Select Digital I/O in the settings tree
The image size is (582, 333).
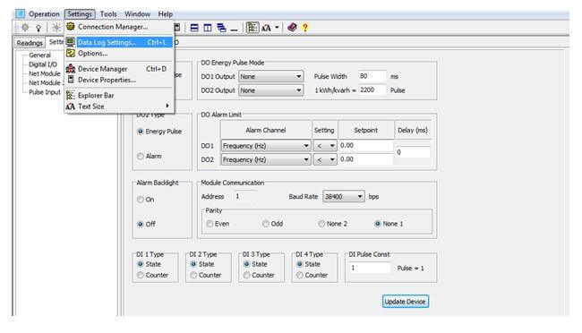[x=43, y=64]
